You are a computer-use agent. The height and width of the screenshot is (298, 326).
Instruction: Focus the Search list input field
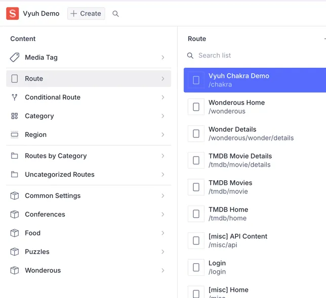coord(253,56)
